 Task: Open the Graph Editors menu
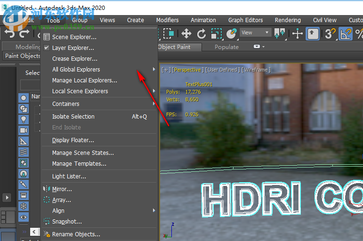[x=246, y=20]
